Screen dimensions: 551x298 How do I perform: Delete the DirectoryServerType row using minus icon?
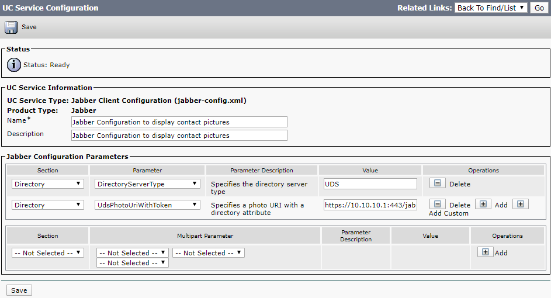[437, 183]
